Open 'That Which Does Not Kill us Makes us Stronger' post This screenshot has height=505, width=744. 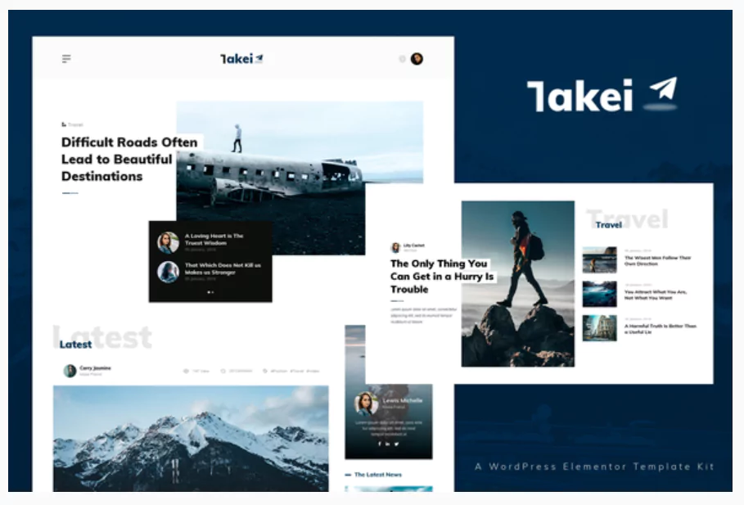(223, 268)
